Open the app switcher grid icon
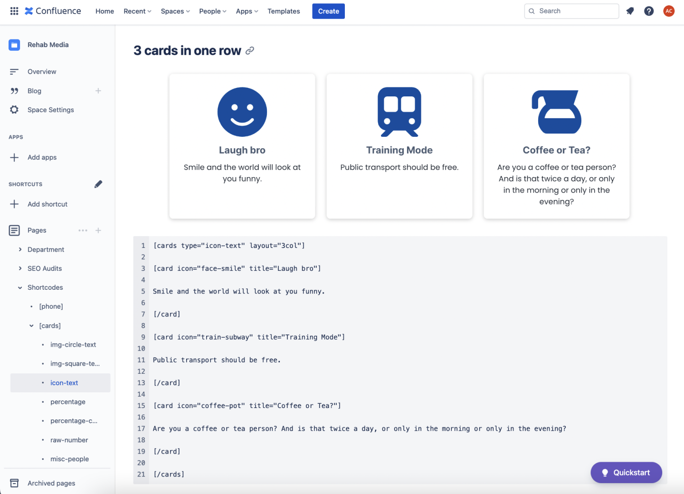Viewport: 684px width, 494px height. click(x=14, y=11)
